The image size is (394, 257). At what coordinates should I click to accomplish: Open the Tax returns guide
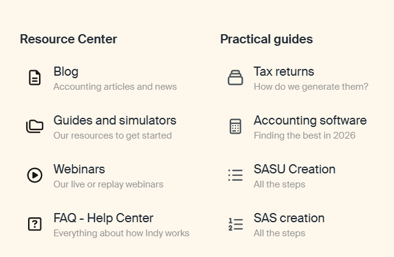point(284,71)
